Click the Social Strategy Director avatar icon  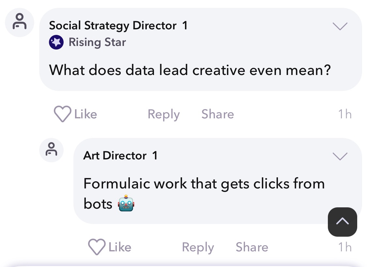coord(20,22)
